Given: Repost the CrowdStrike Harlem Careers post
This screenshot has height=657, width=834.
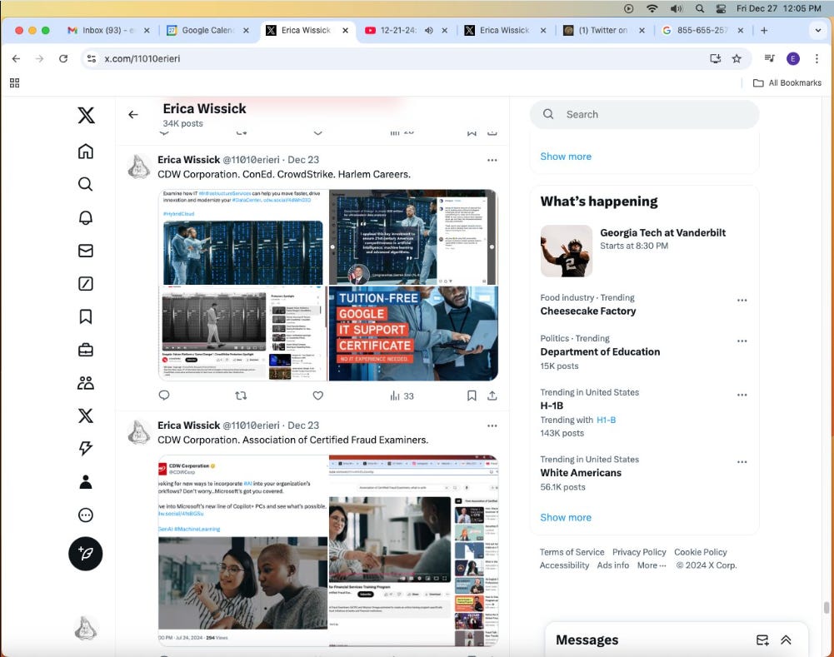Looking at the screenshot, I should point(241,396).
